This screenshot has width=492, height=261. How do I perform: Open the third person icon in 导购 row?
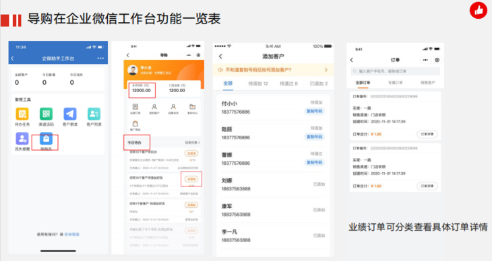coord(173,107)
